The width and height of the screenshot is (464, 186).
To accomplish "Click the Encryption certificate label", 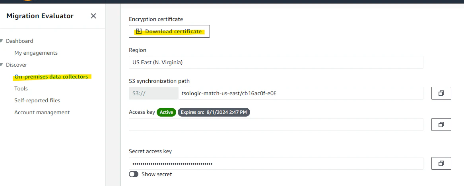I will point(156,19).
